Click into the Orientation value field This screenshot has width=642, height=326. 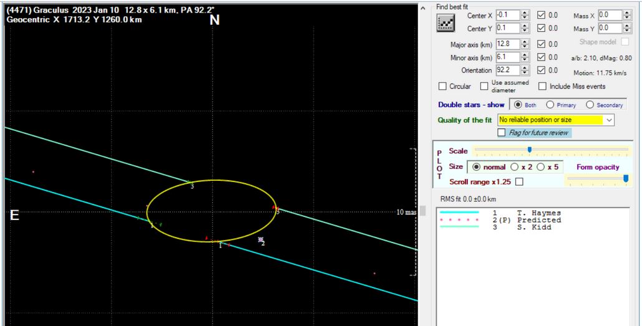(x=506, y=70)
